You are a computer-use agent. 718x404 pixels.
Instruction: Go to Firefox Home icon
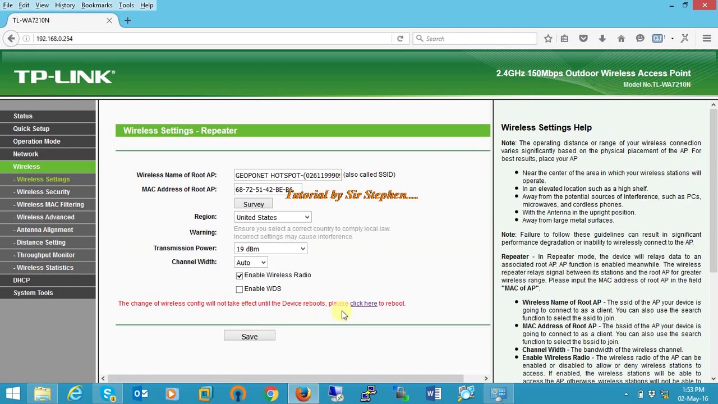621,38
